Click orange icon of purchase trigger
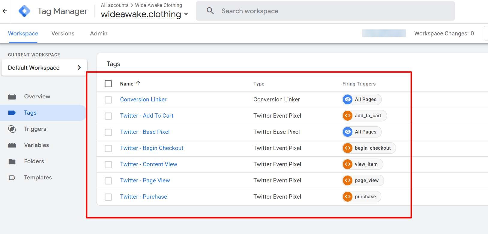This screenshot has height=234, width=488. (x=348, y=196)
